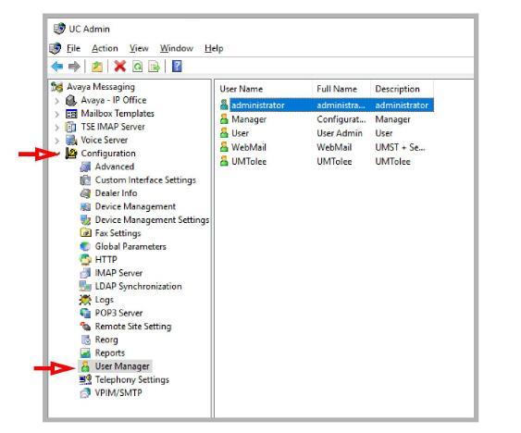Open the File menu

point(73,48)
